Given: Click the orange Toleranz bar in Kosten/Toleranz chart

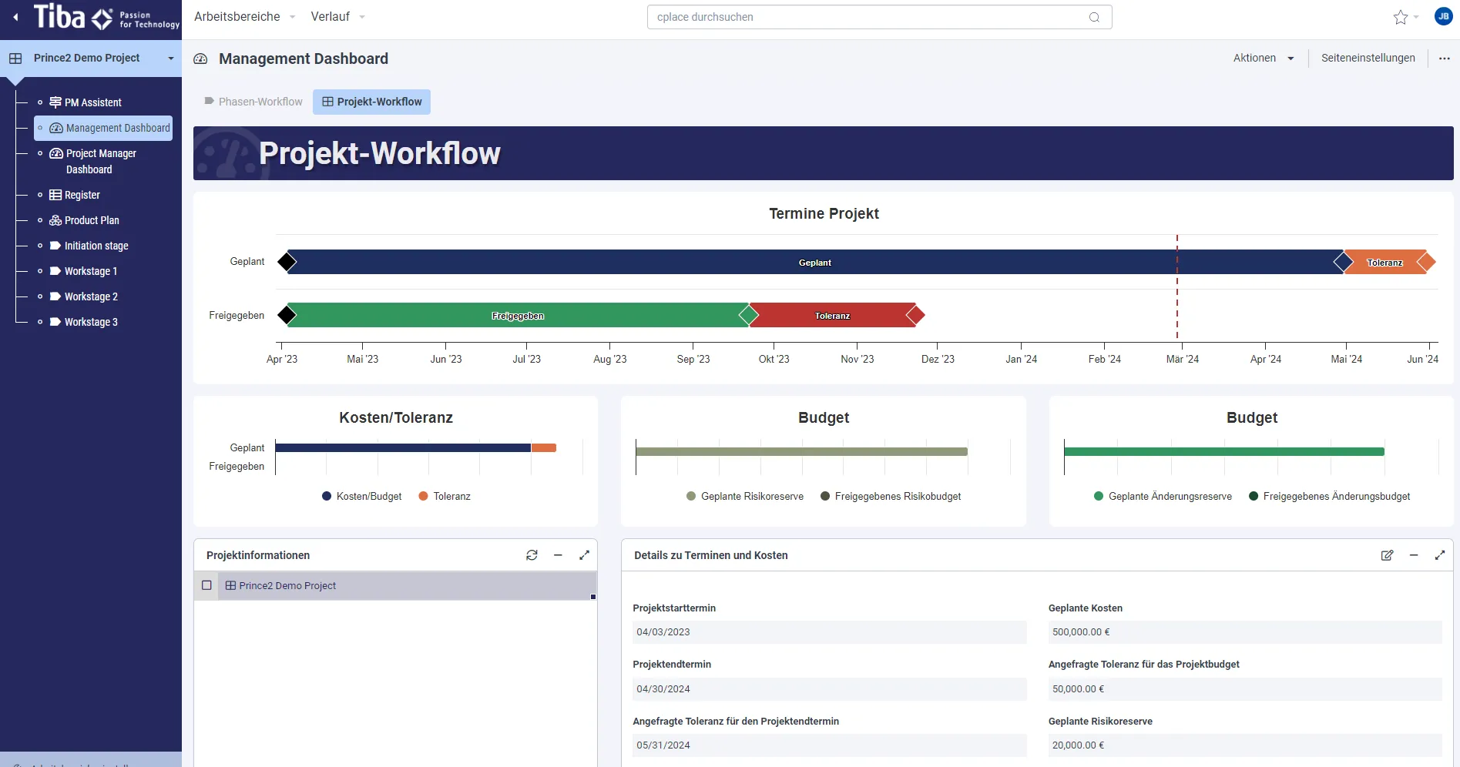Looking at the screenshot, I should tap(544, 447).
